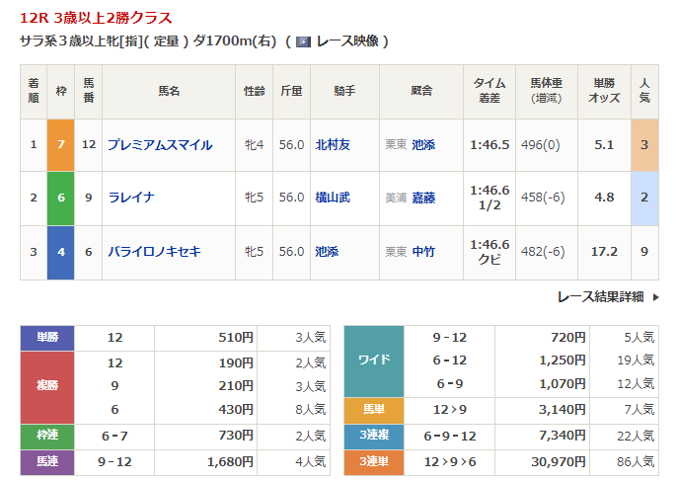Click the blue bracket 4 badge

pos(60,252)
